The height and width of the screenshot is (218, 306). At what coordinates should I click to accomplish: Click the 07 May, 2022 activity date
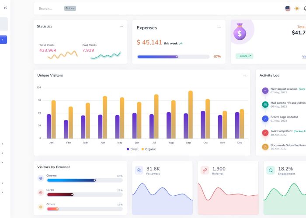pyautogui.click(x=279, y=92)
